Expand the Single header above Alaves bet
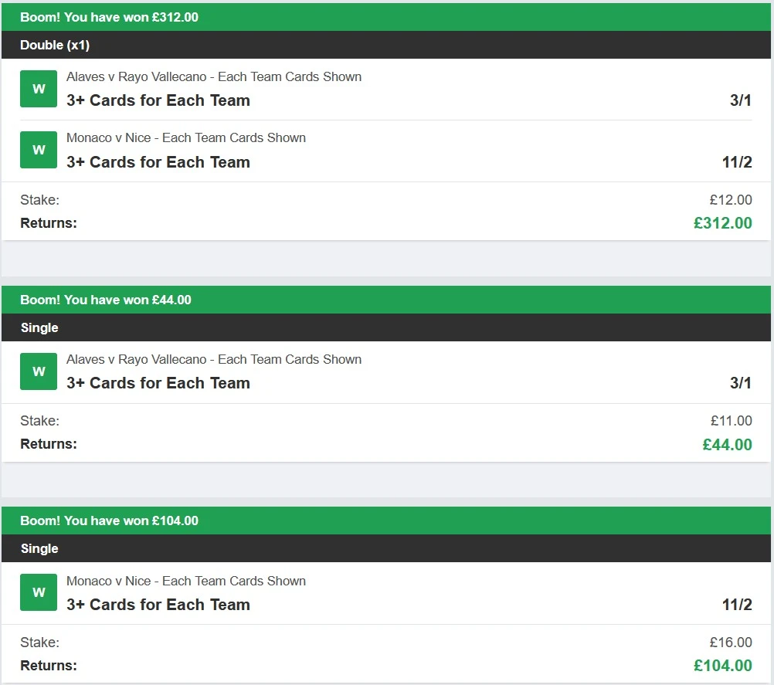 [386, 327]
